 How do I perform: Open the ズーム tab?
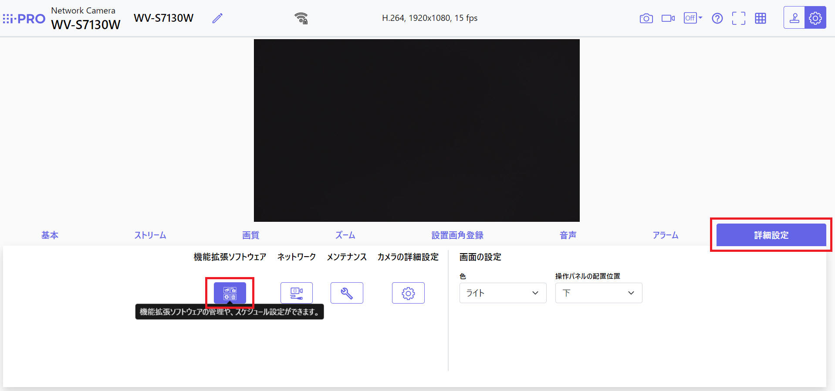[345, 235]
